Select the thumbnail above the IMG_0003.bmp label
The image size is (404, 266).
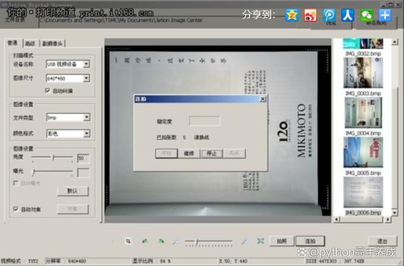pos(363,72)
